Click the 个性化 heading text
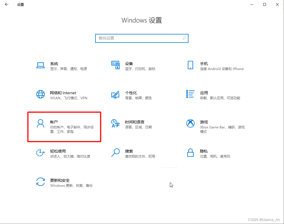This screenshot has width=284, height=224. [131, 93]
